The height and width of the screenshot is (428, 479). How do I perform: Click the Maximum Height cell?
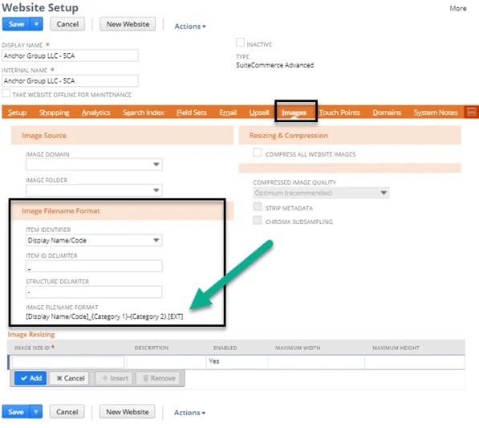(415, 363)
